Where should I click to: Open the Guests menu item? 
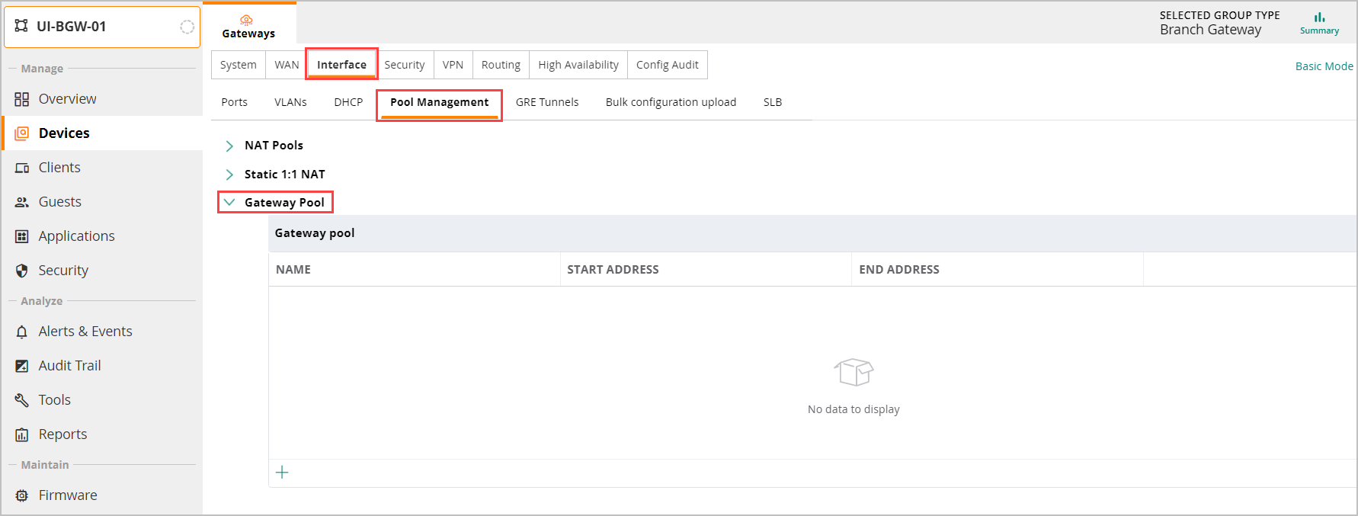point(60,202)
